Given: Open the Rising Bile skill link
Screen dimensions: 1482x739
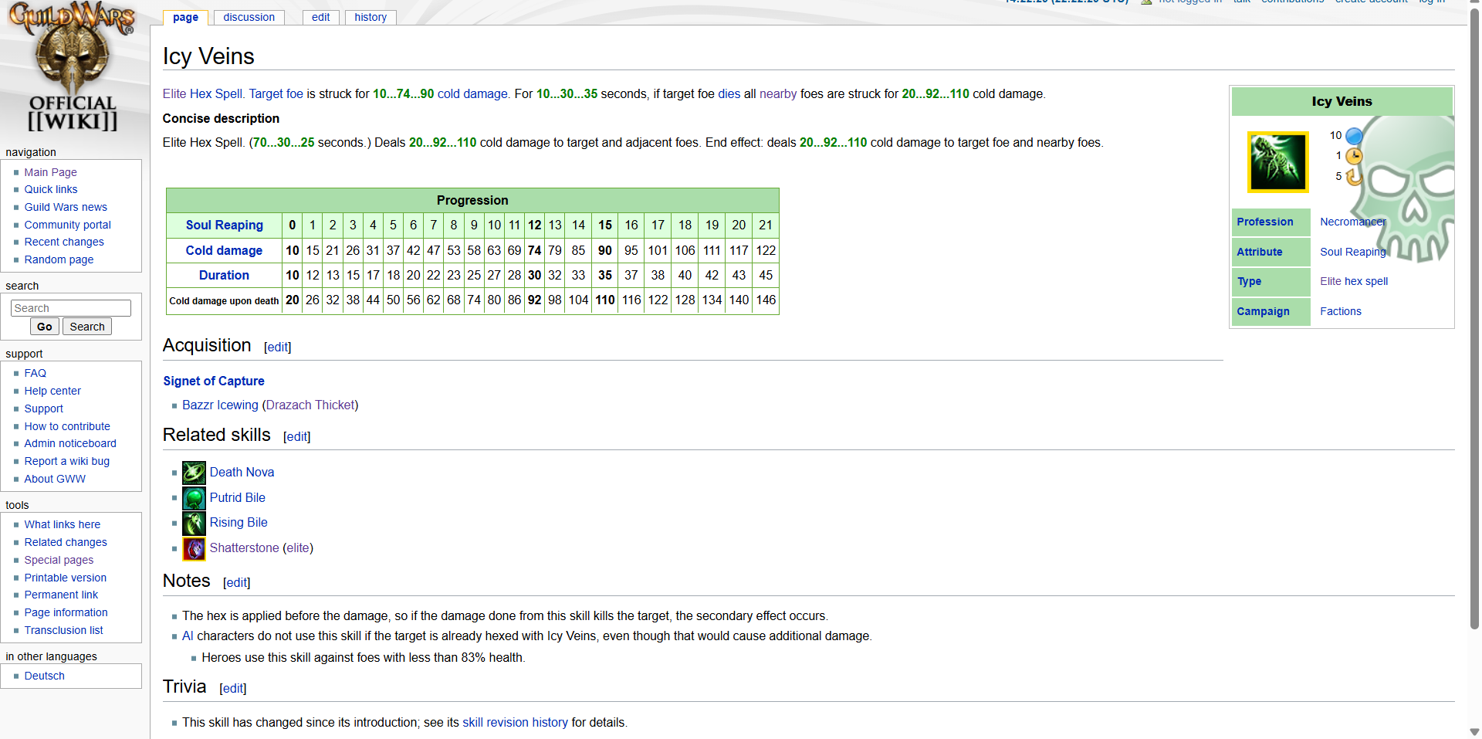Looking at the screenshot, I should [x=239, y=522].
